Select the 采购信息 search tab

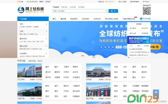(x=64, y=7)
